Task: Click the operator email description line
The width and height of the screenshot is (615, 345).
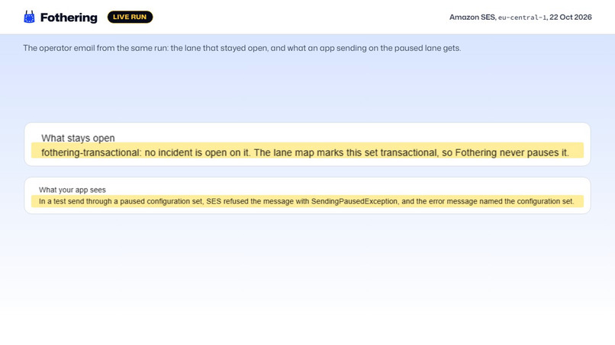Action: [x=242, y=48]
